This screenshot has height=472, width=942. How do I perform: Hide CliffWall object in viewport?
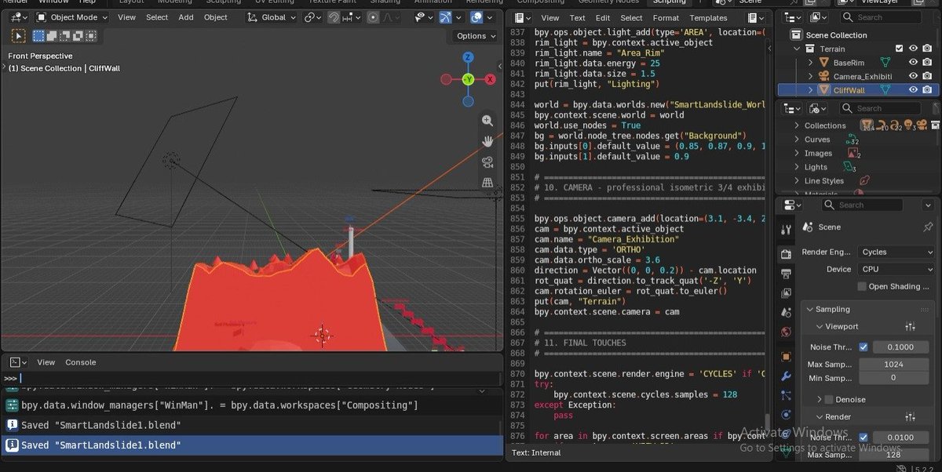click(914, 89)
